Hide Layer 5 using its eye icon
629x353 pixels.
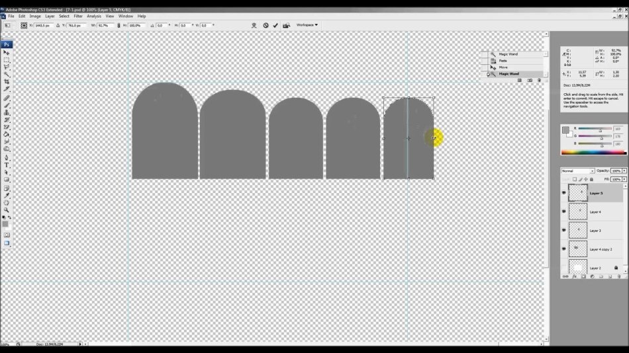tap(564, 193)
